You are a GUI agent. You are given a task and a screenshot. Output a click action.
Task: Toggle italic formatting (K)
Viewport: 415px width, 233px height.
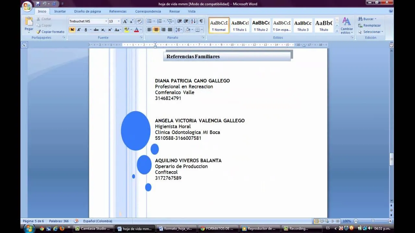[79, 30]
